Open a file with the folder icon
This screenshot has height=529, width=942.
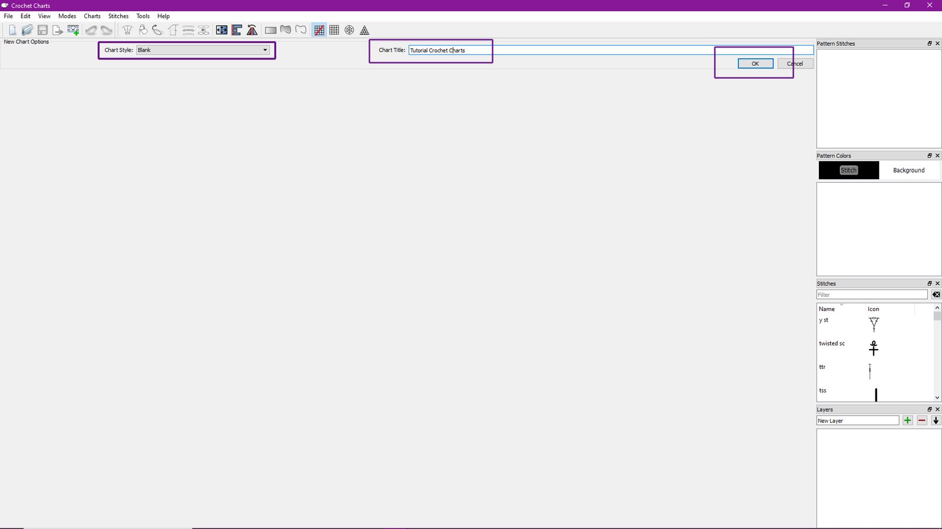pos(27,30)
